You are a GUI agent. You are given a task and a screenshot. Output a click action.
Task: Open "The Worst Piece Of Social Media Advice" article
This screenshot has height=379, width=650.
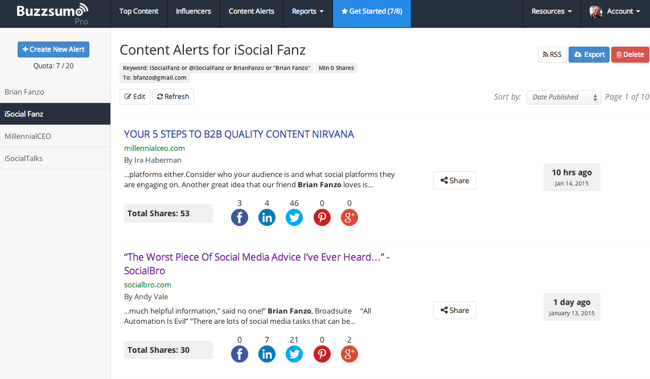257,263
